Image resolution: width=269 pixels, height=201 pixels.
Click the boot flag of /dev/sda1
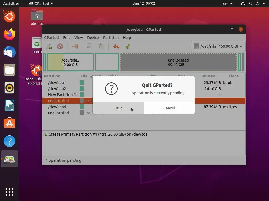point(227,83)
